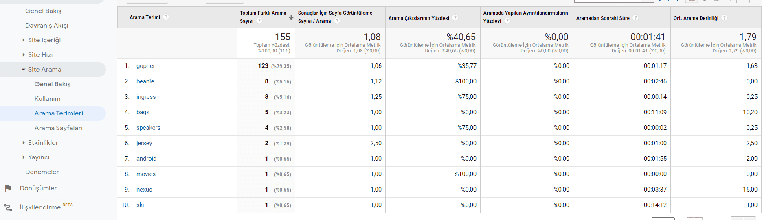Click the Dönüşümler flag icon
The width and height of the screenshot is (762, 220).
pos(8,188)
